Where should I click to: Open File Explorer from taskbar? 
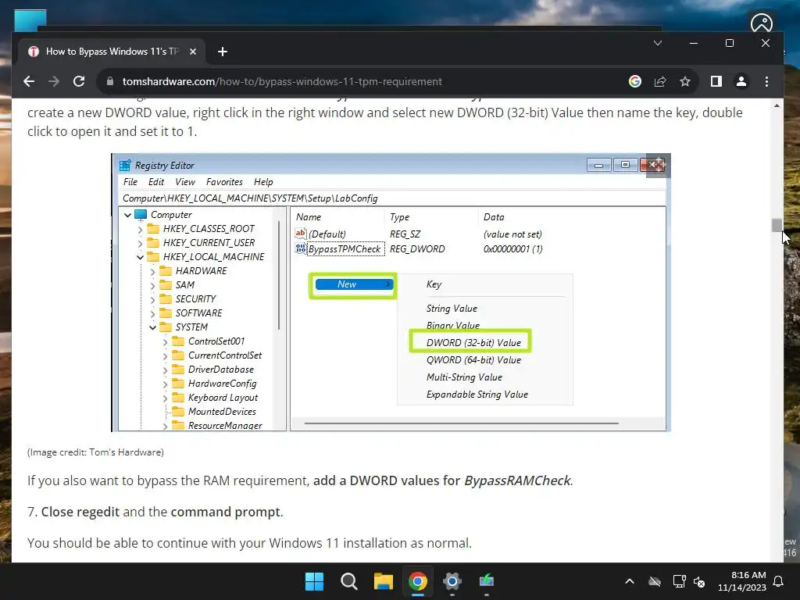pos(383,581)
